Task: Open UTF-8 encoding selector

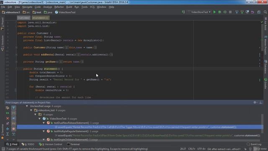Action: (201, 149)
